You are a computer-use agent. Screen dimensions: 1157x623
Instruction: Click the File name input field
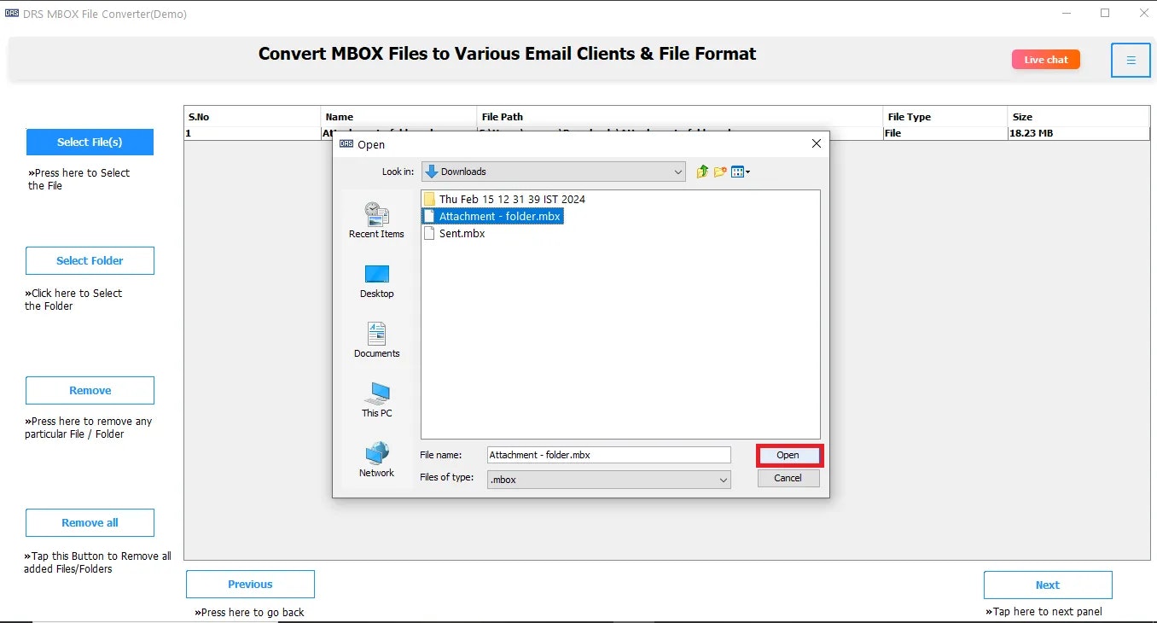[x=608, y=455]
